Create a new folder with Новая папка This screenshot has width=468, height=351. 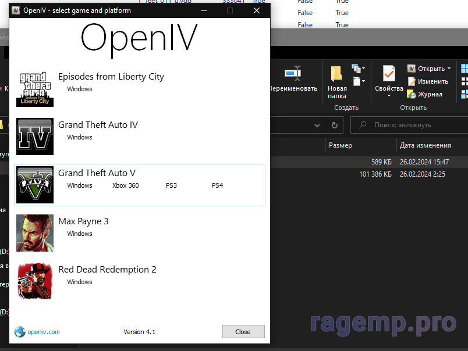[x=337, y=81]
